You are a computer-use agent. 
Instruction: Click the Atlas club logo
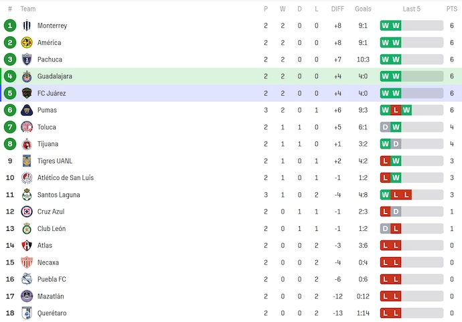[27, 246]
